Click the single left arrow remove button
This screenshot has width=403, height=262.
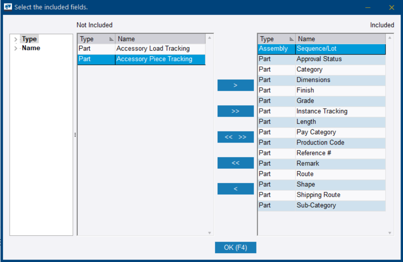coord(235,189)
